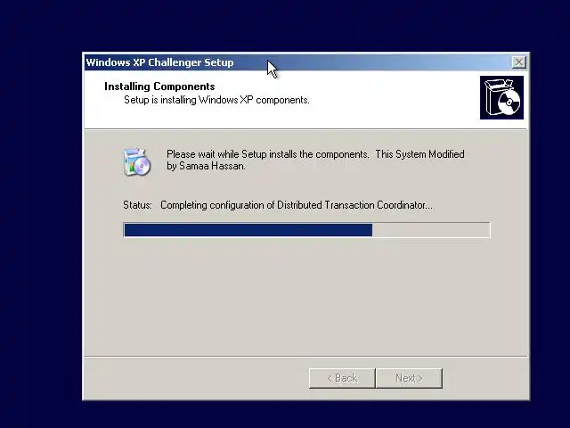Click the setup box-and-CD icon in header
This screenshot has width=570, height=428.
tap(501, 97)
